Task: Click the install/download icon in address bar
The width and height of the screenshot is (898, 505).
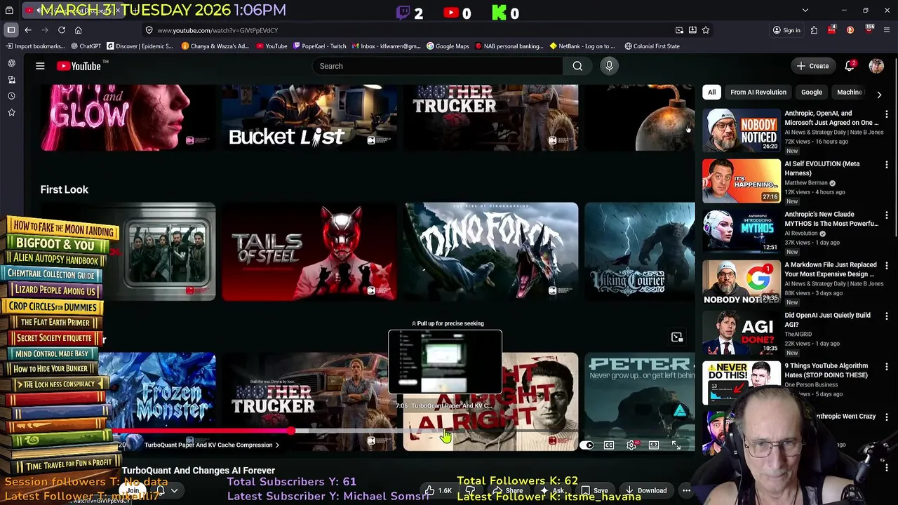Action: [x=692, y=30]
